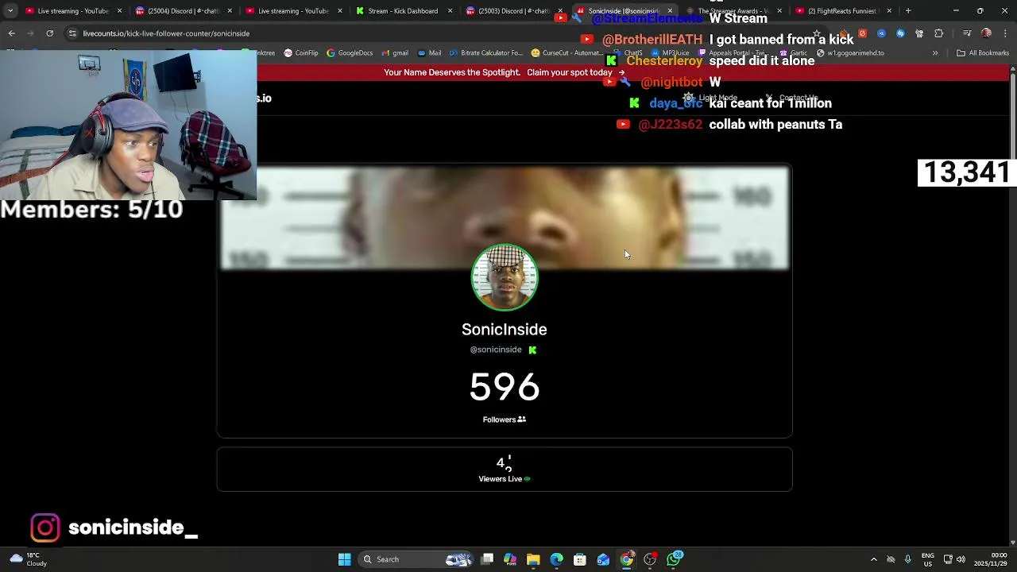Reload the livecounts.io page
This screenshot has width=1017, height=572.
[49, 33]
